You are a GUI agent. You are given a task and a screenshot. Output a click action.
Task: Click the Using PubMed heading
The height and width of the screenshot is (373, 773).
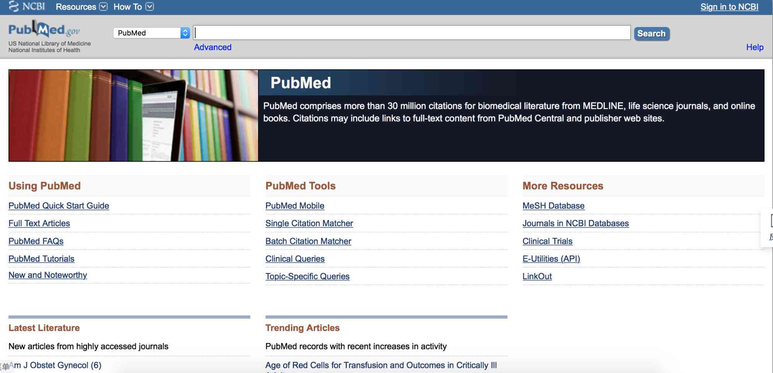[44, 186]
